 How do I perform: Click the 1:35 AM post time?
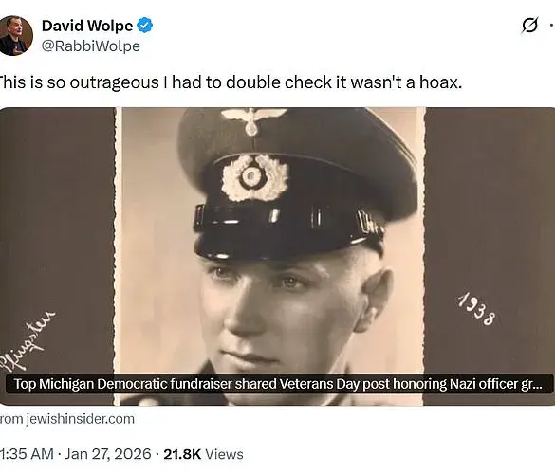pos(27,454)
